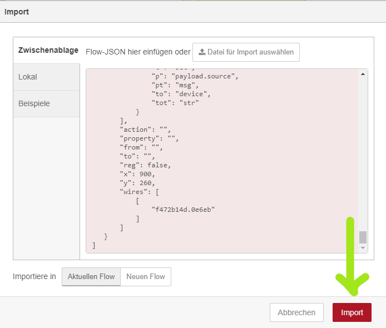Viewport: 386px width, 328px height.
Task: Switch to the Lokal tab
Action: click(47, 77)
